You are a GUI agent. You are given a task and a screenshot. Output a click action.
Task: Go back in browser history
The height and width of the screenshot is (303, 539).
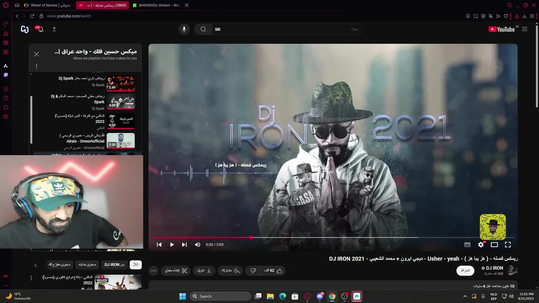click(17, 16)
